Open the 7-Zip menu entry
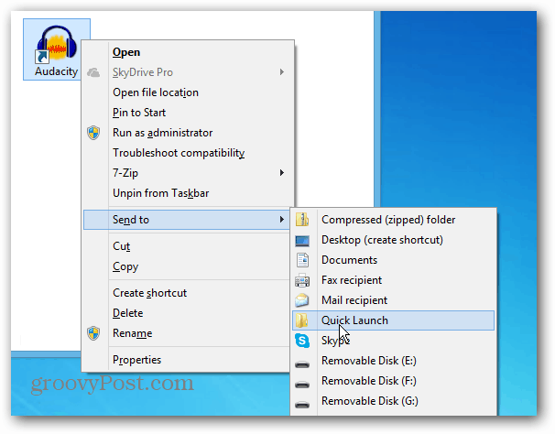Viewport: 555px width, 434px height. (x=188, y=173)
